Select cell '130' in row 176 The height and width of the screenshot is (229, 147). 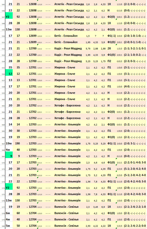(x=17, y=200)
